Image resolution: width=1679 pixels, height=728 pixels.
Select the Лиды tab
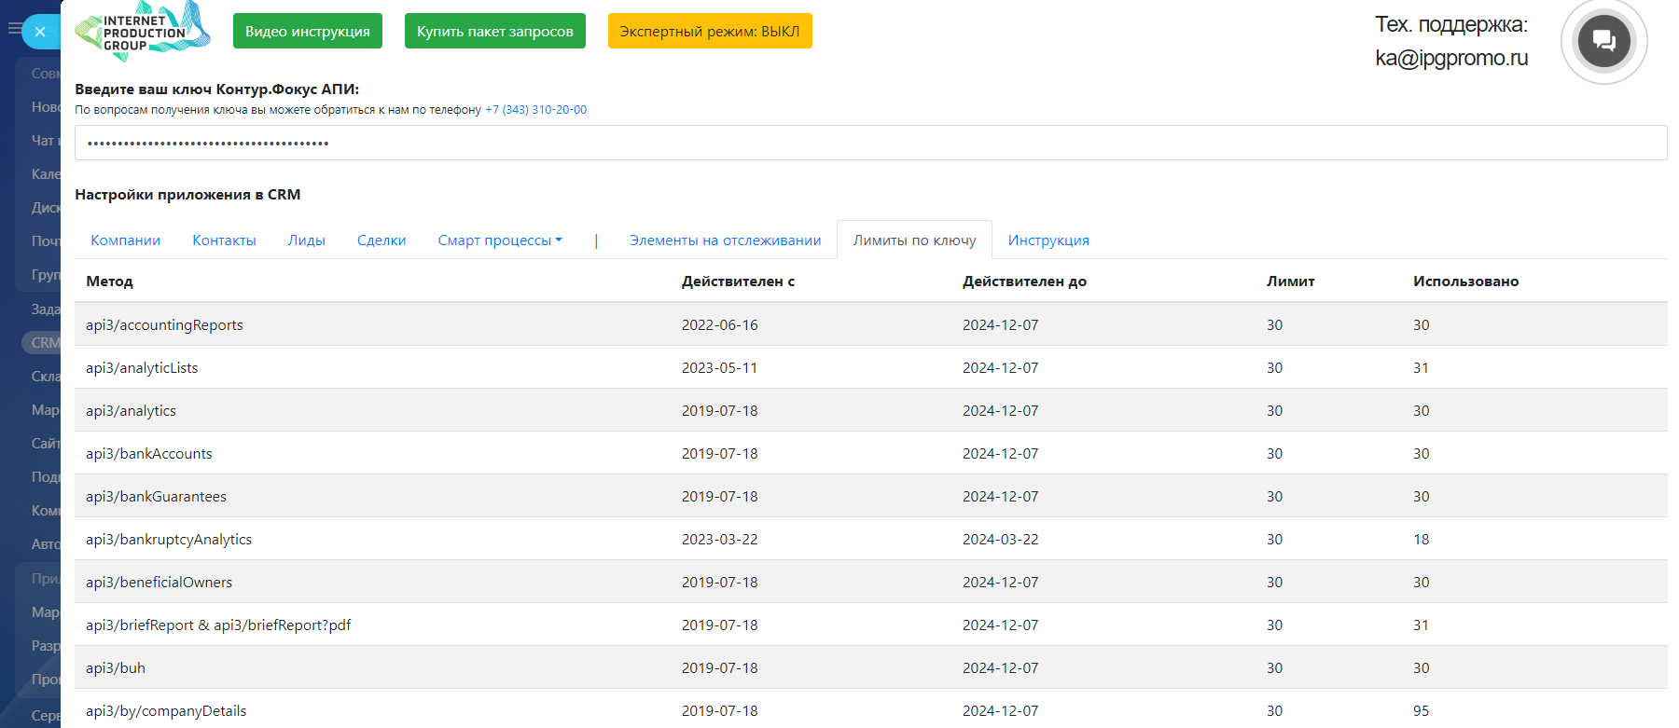click(306, 240)
